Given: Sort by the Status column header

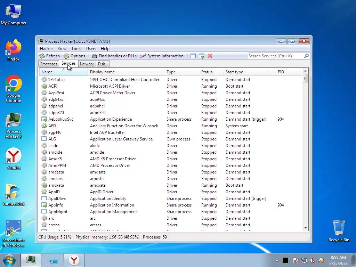Looking at the screenshot, I should click(211, 72).
